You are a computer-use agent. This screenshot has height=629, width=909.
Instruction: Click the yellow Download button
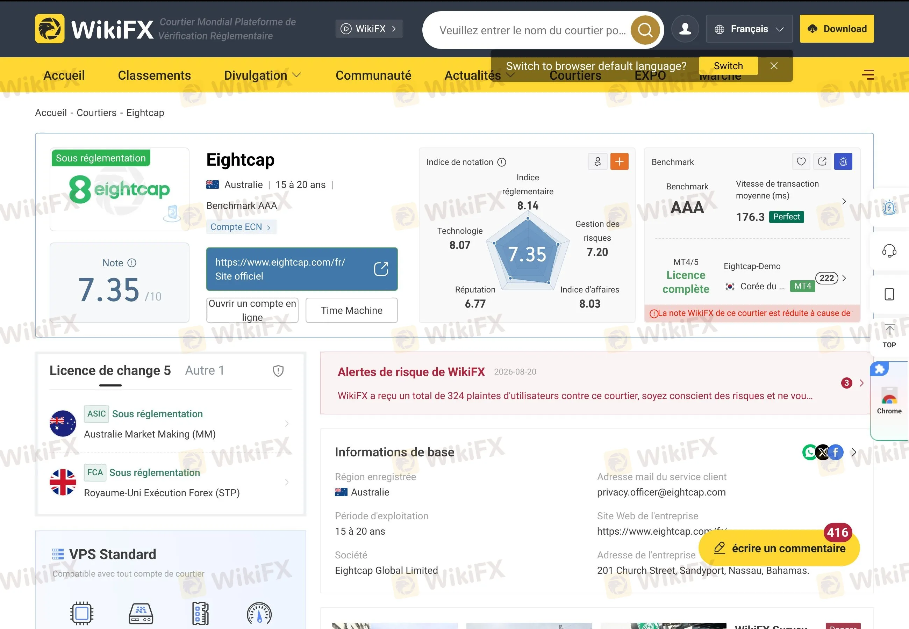tap(837, 29)
